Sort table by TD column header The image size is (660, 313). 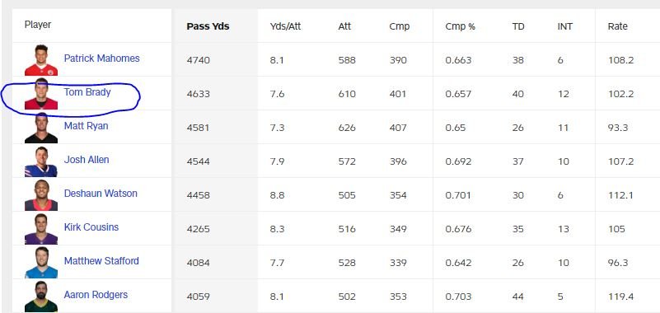pos(518,26)
